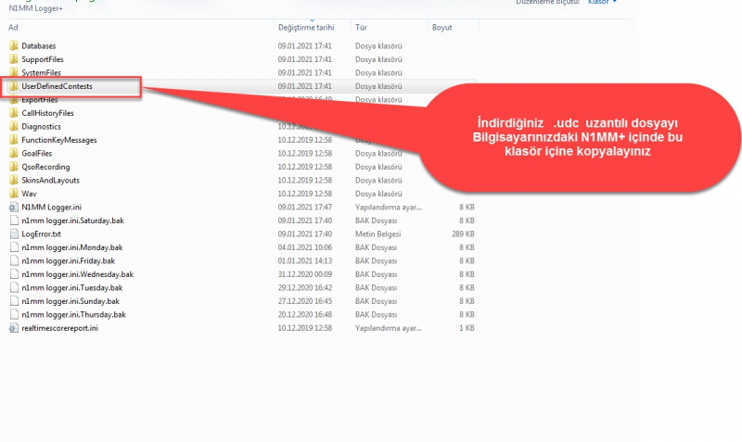Select the SkinsAndLayouts folder icon
Screen dimensions: 742x442
(13, 181)
